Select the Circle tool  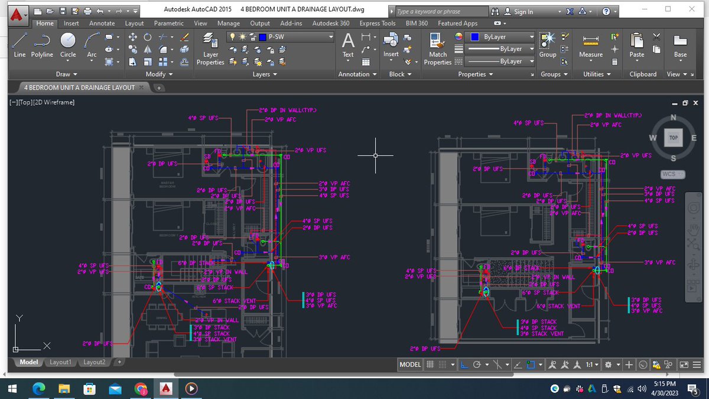click(x=68, y=45)
